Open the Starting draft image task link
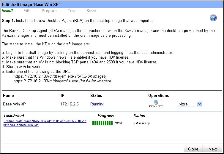The width and height of the screenshot is (224, 154). (x=45, y=123)
